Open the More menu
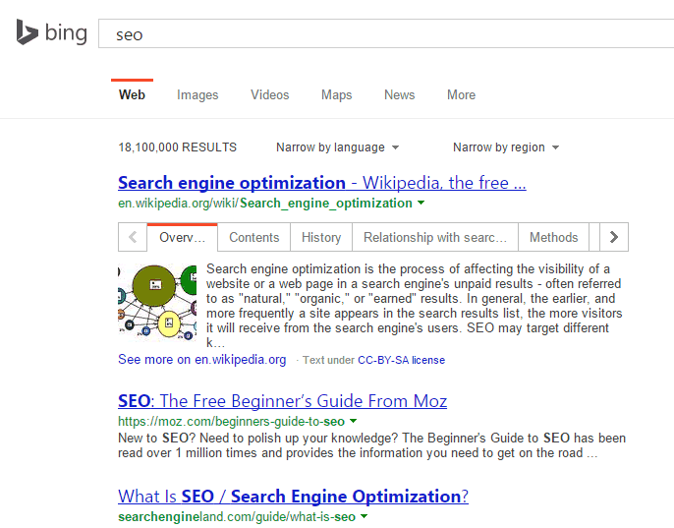Image resolution: width=674 pixels, height=528 pixels. pos(461,95)
